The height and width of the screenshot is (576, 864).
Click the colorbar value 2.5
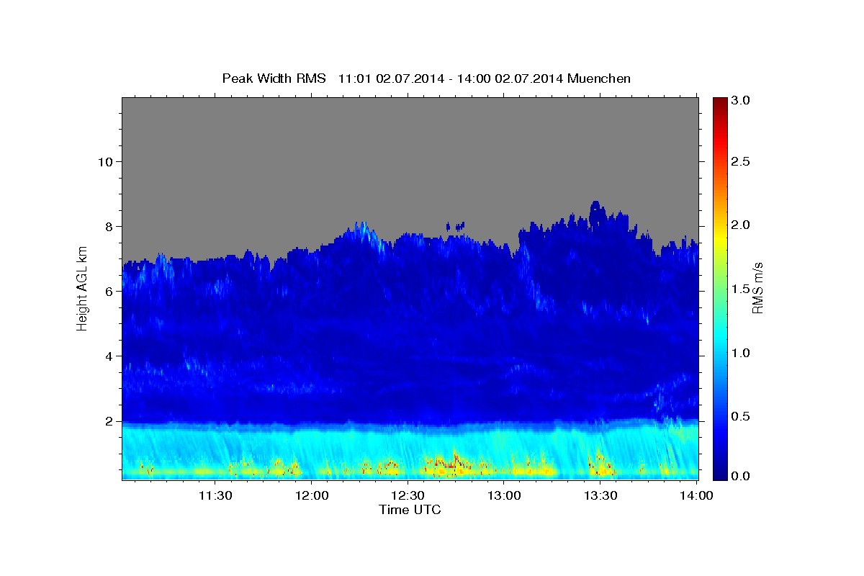tap(741, 161)
